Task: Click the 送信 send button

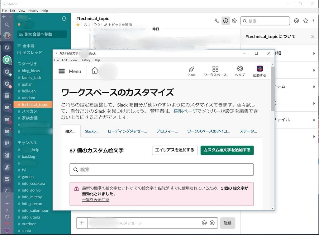Action: coord(228,223)
